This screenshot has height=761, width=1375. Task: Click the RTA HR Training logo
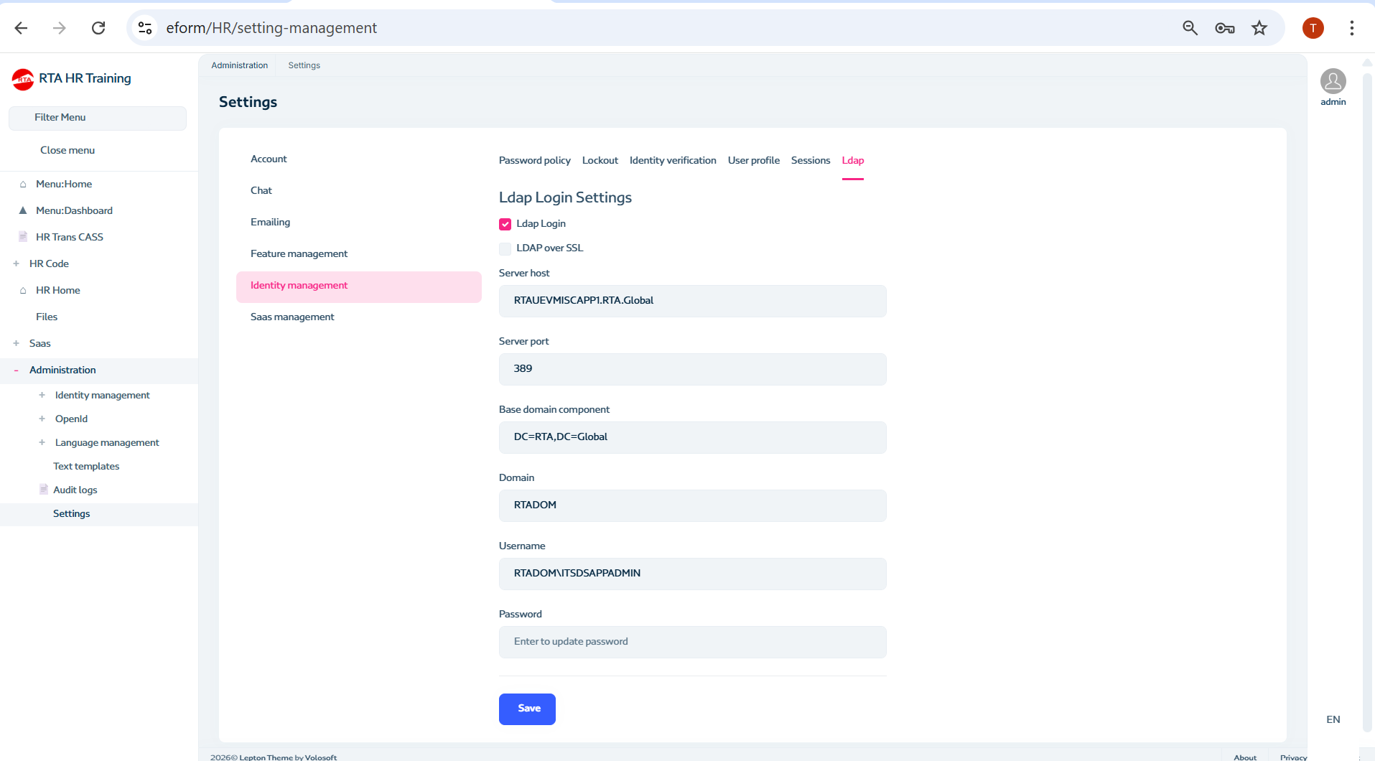coord(23,79)
